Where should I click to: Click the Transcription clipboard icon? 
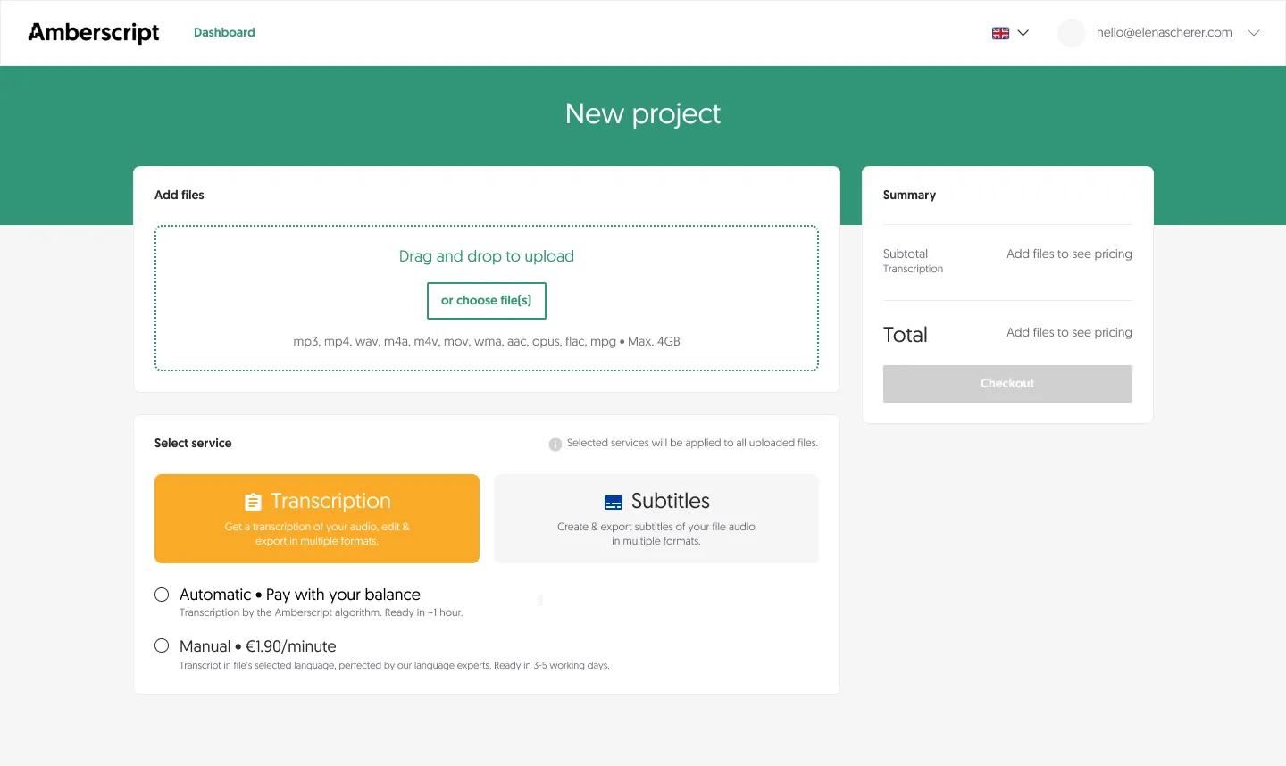[x=254, y=502]
